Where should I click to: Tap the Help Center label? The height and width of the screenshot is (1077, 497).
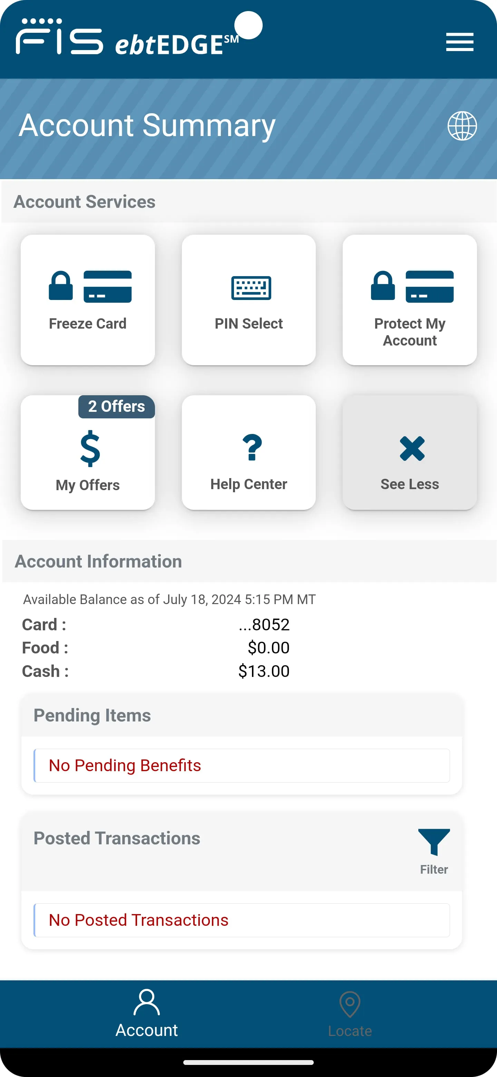249,484
